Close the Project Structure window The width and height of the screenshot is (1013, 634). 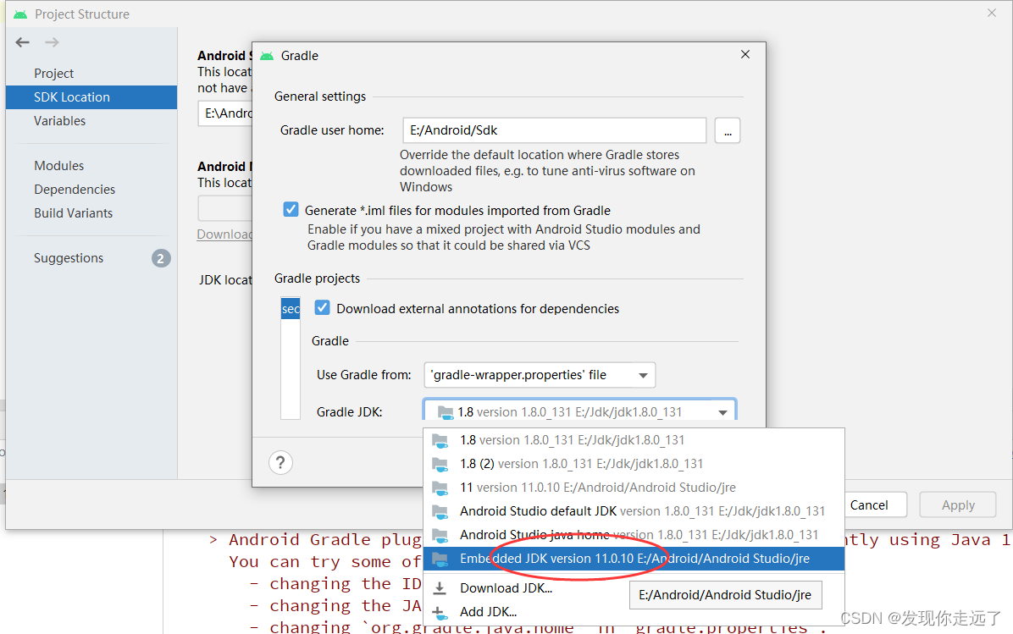click(x=992, y=13)
